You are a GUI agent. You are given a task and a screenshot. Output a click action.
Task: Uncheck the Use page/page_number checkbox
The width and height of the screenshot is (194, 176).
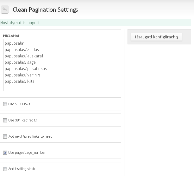point(5,153)
